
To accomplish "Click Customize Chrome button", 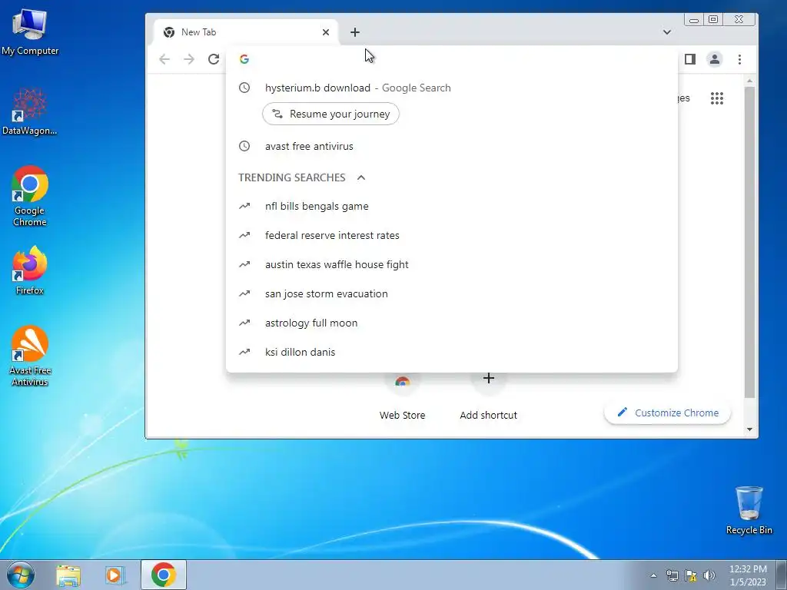I will coord(668,413).
